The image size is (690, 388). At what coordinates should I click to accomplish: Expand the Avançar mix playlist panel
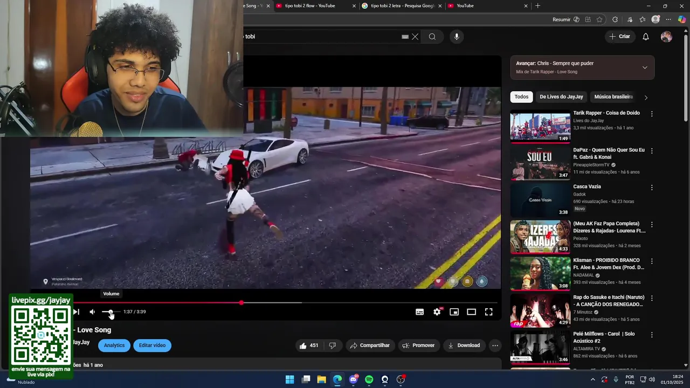tap(645, 67)
